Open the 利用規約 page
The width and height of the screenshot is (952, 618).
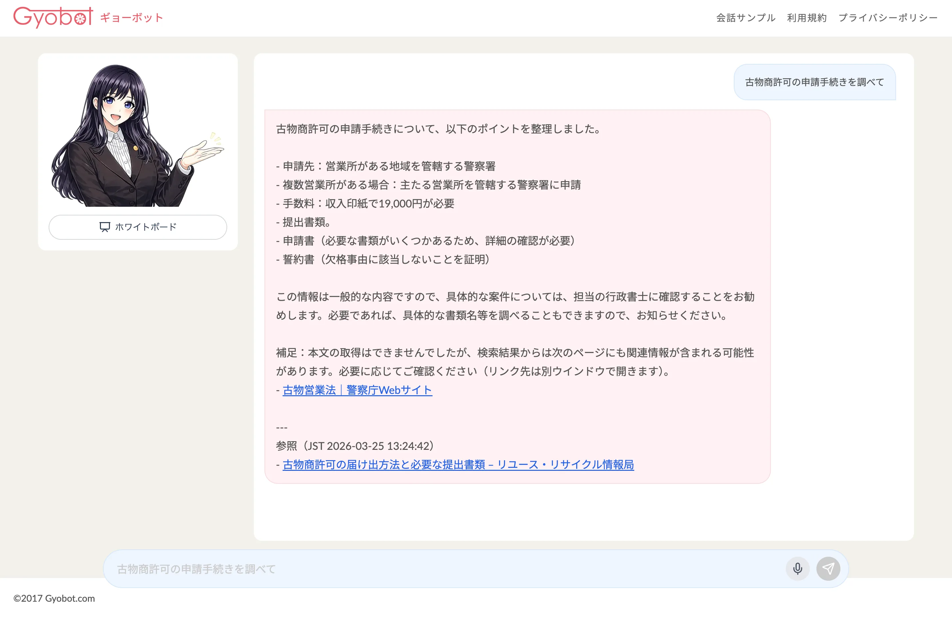(x=806, y=18)
